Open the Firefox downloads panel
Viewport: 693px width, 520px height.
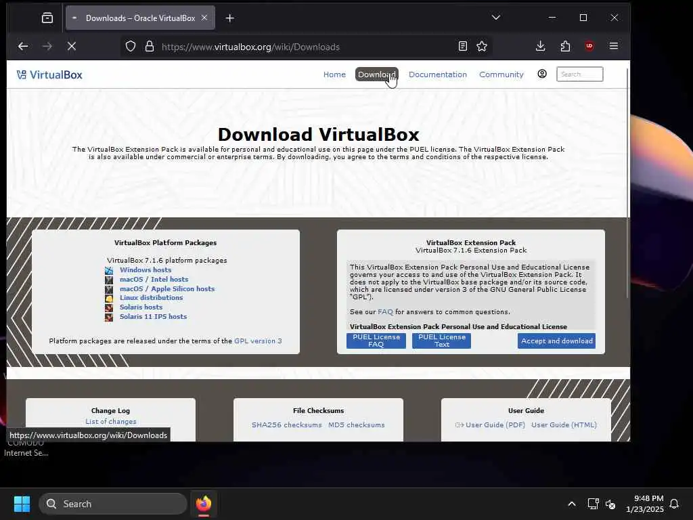[540, 47]
